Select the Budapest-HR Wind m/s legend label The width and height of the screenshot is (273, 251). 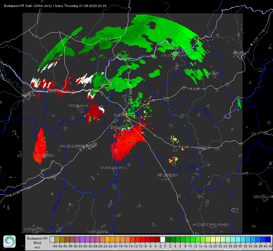point(37,243)
